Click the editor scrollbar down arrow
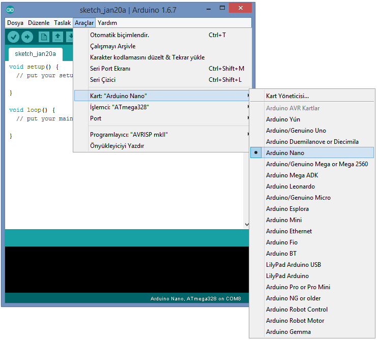The image size is (377, 340). click(247, 225)
